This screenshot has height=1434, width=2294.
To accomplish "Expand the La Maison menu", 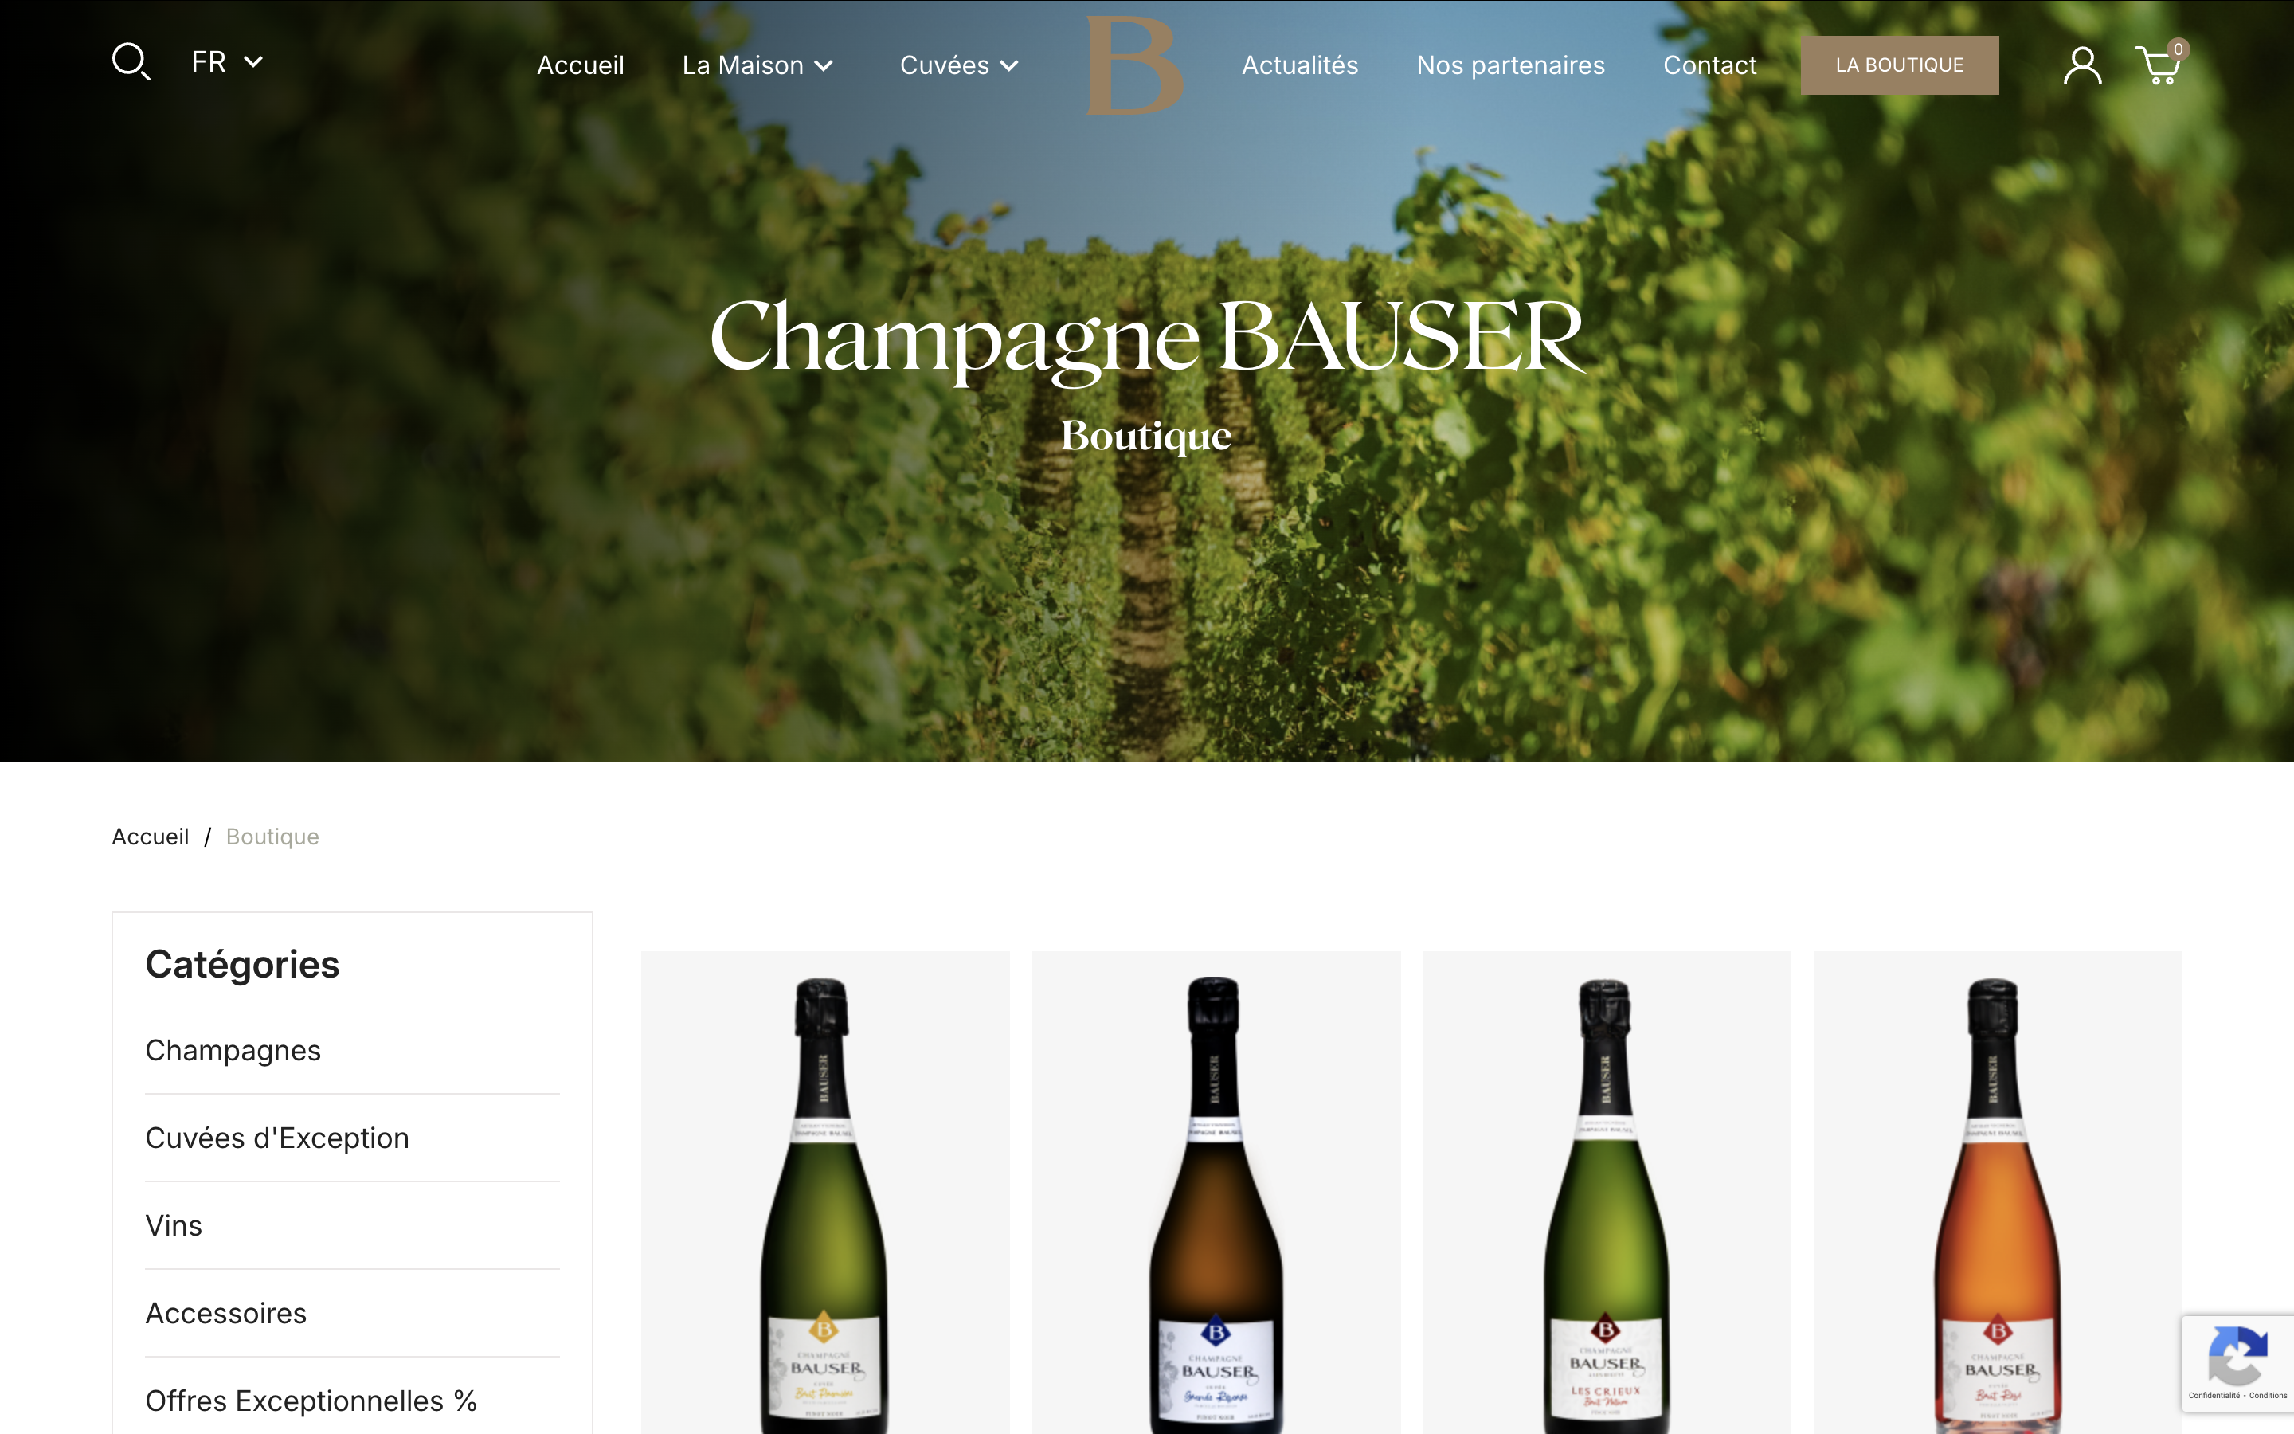I will [x=757, y=65].
